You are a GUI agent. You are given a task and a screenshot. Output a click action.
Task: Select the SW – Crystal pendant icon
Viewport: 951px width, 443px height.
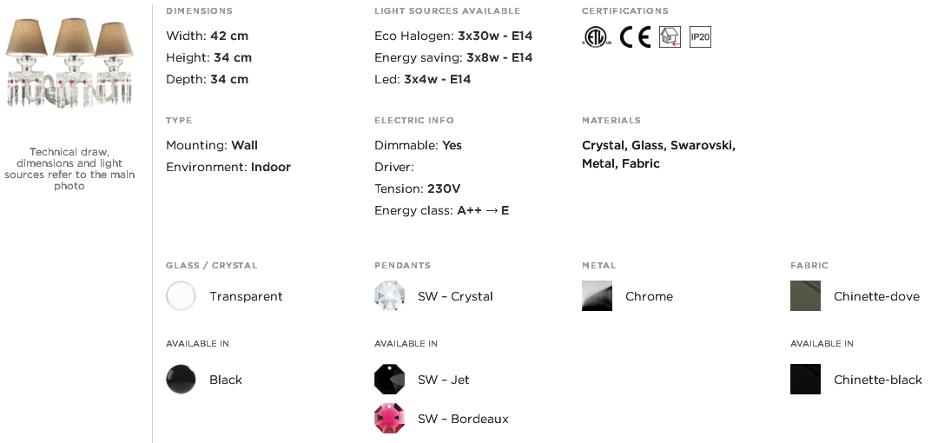pos(389,296)
